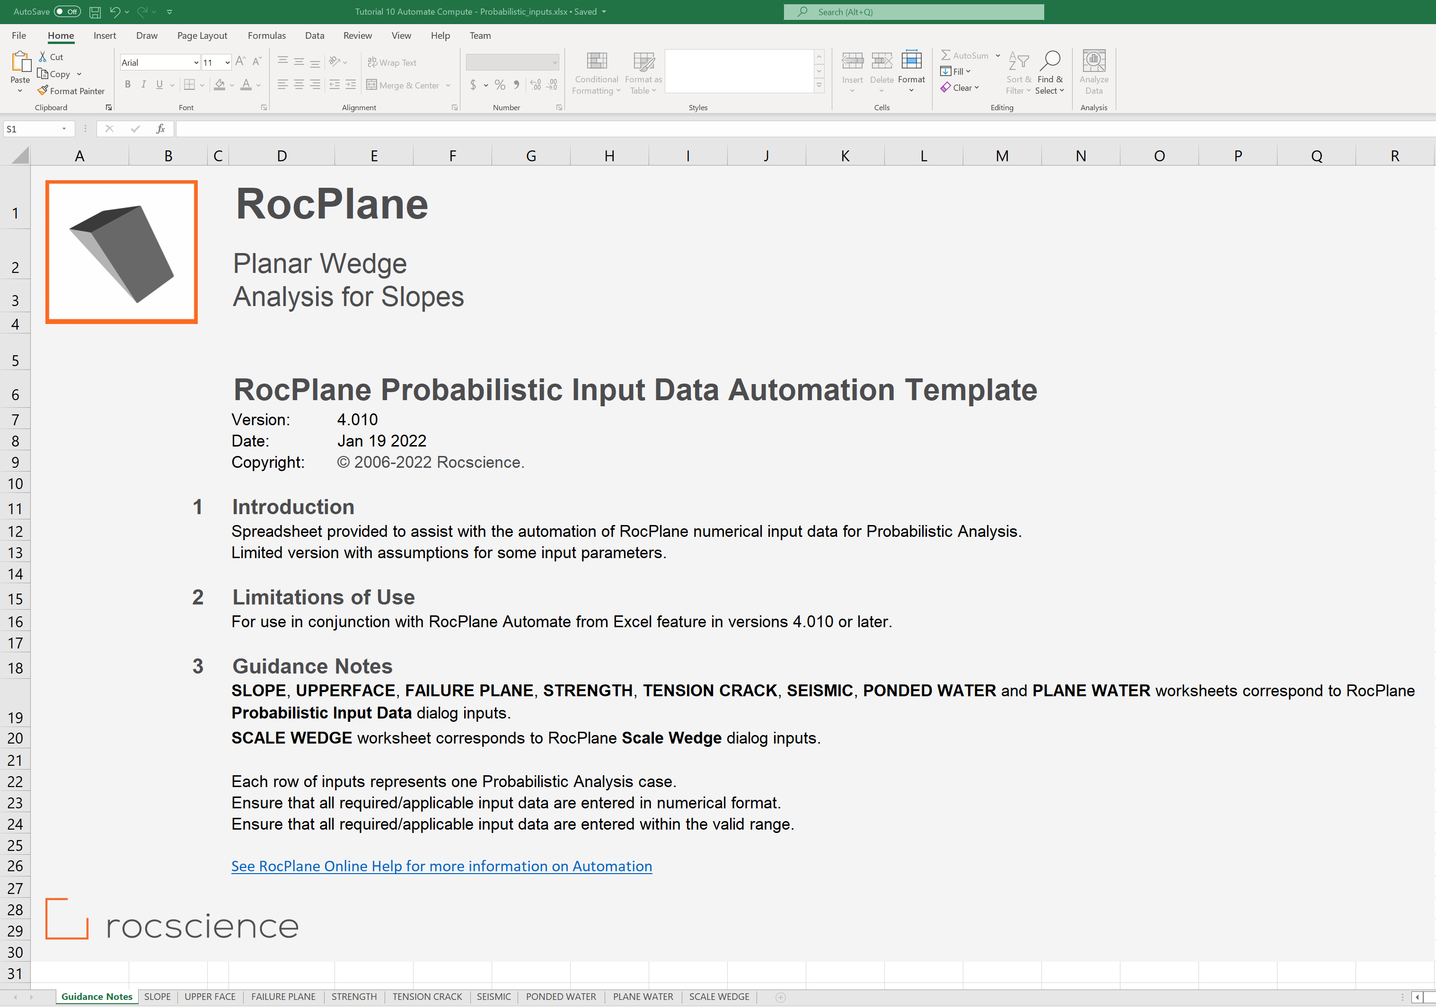Click the Format cells icon
This screenshot has height=1007, width=1436.
[x=911, y=61]
